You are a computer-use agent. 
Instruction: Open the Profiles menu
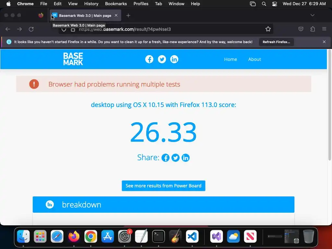click(141, 4)
